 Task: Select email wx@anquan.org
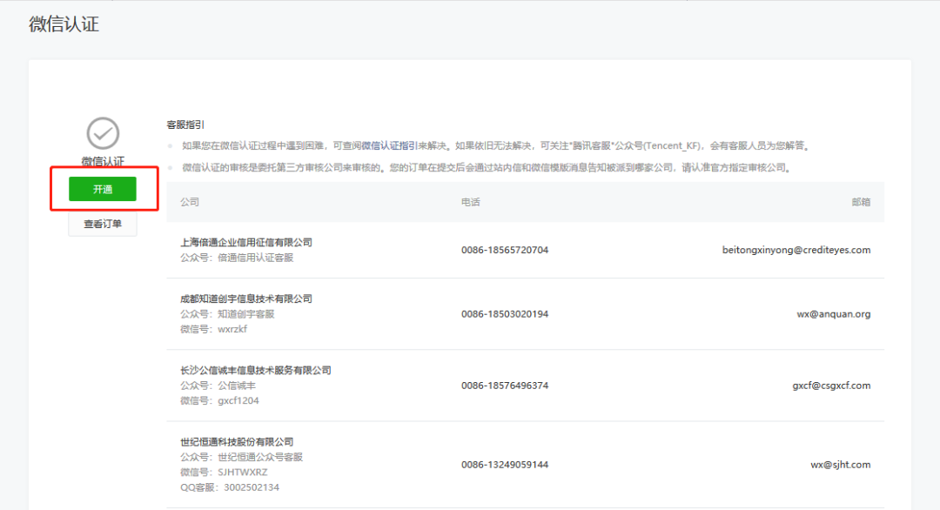(833, 314)
